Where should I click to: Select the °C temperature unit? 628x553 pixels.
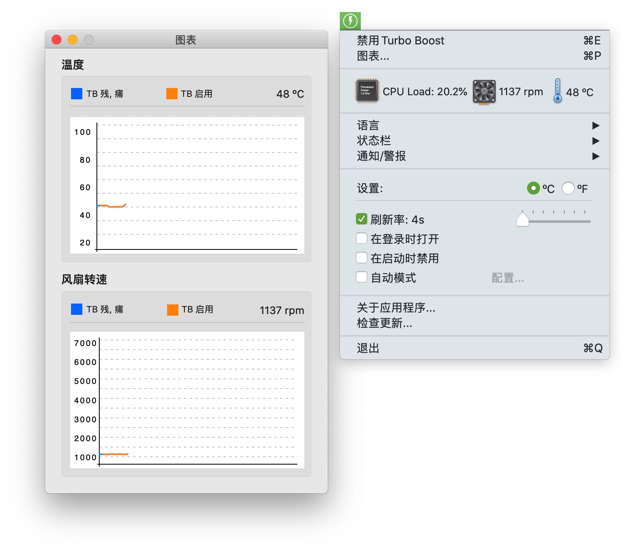534,188
